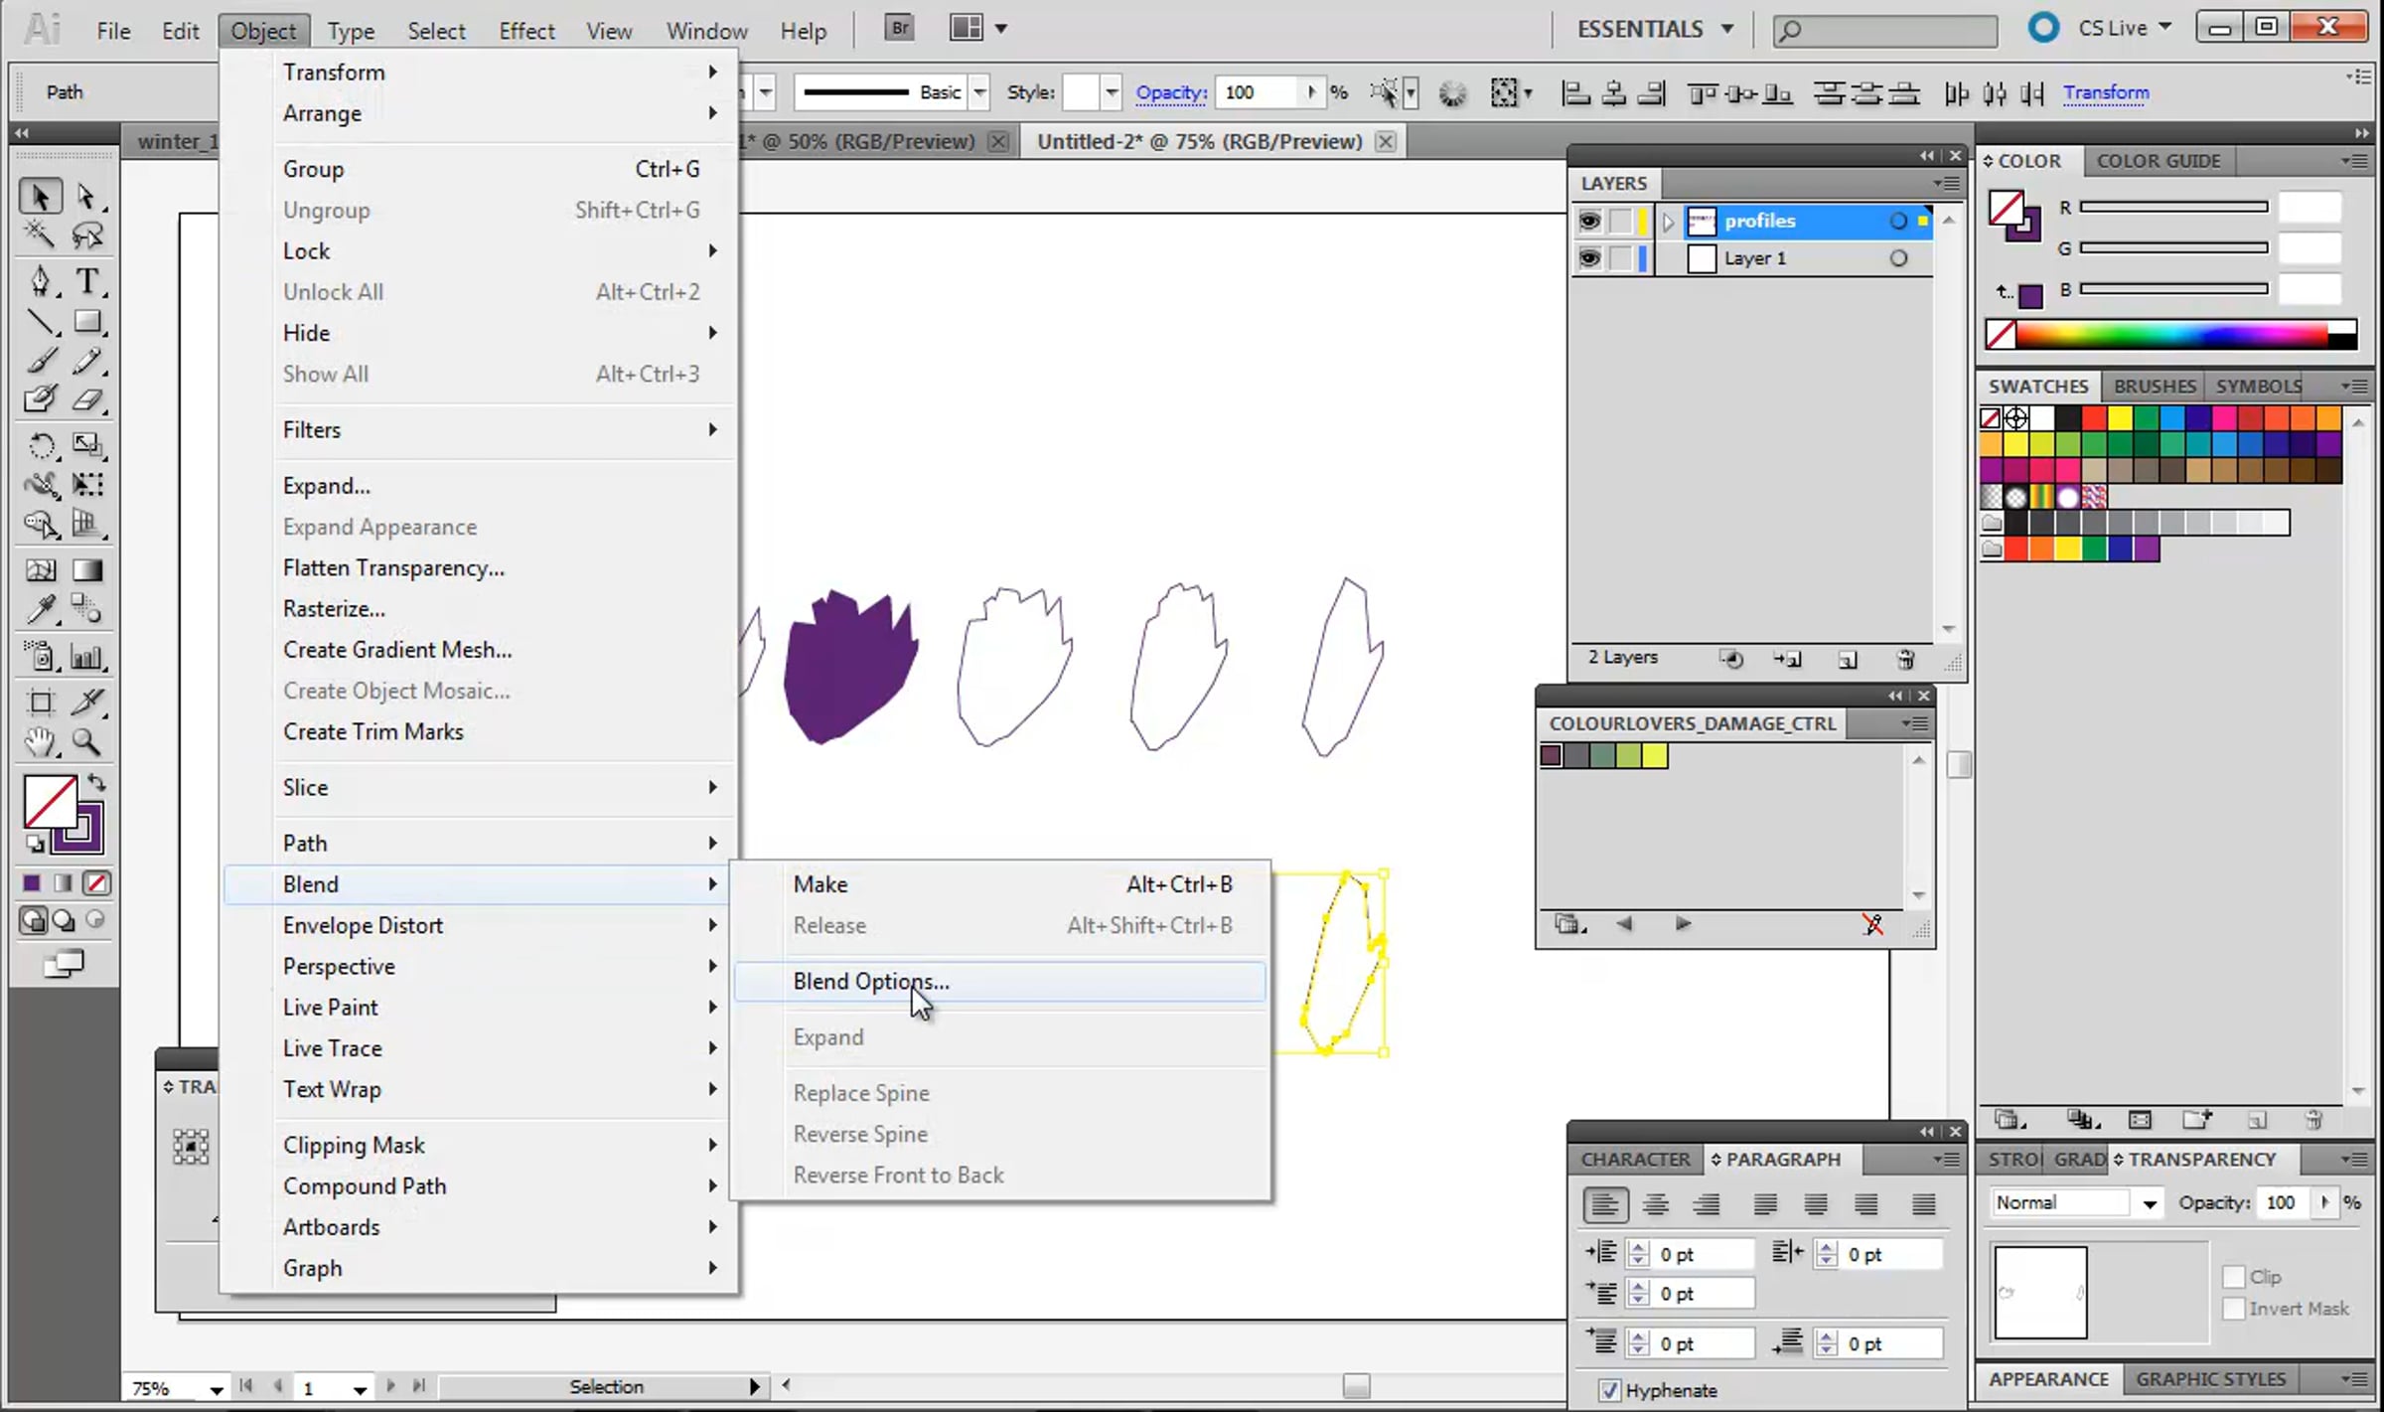Expand the profiles layer disclosure triangle

(x=1669, y=221)
